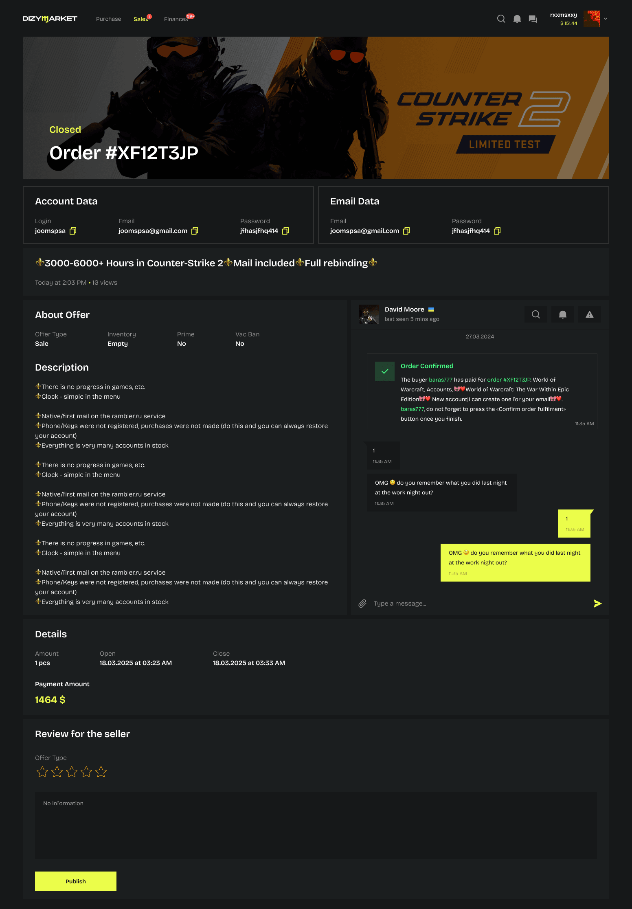Screen dimensions: 632x909
Task: Open the DizyMarket logo home link
Action: pyautogui.click(x=50, y=19)
